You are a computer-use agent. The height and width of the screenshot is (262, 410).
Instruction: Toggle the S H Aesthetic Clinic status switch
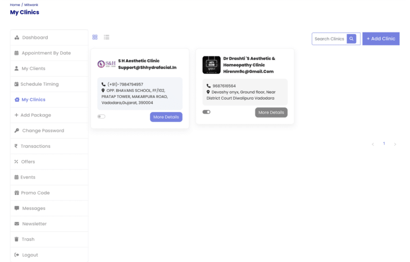[x=101, y=116]
